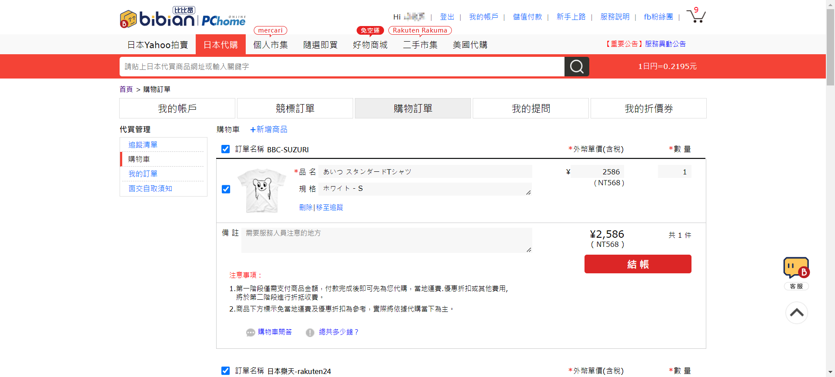Toggle the 日本樂天-rakuten24 order checkbox
This screenshot has width=835, height=377.
pyautogui.click(x=225, y=371)
